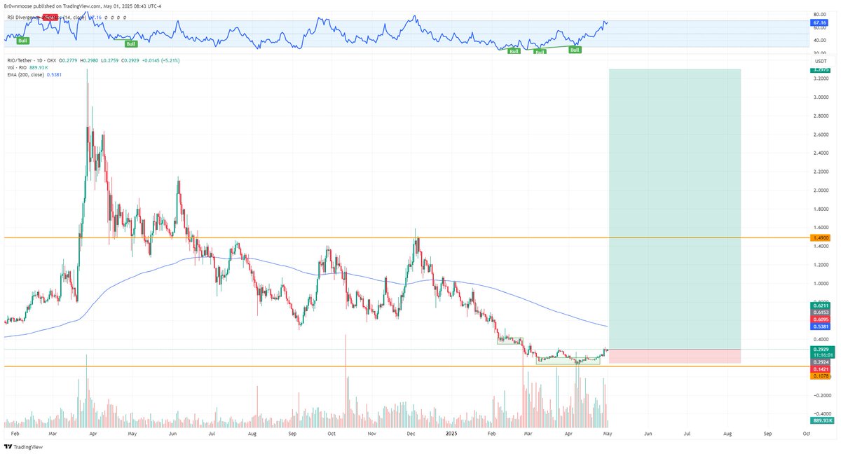Select the Vol - RIO volume indicator label
841x454 pixels.
pos(18,68)
